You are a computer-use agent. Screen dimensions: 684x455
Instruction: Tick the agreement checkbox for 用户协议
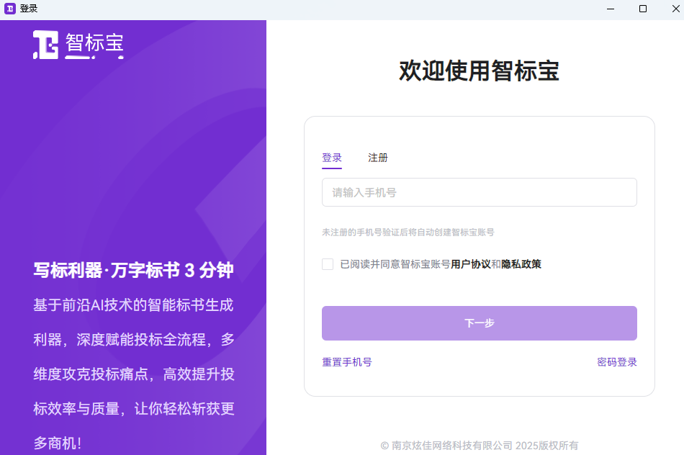328,264
